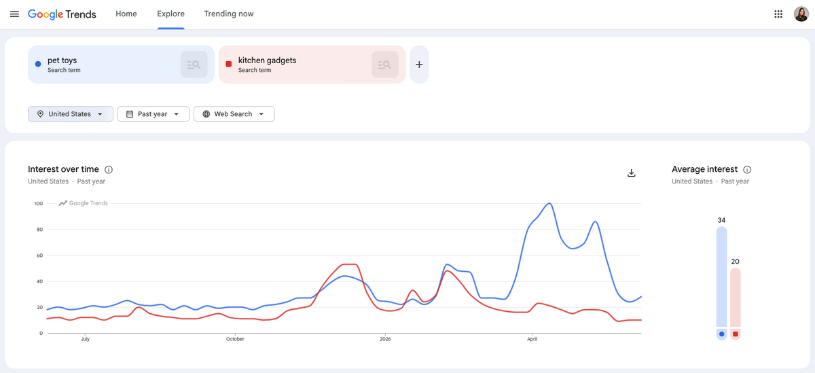
Task: Edit the pet toys search term
Action: coord(62,60)
